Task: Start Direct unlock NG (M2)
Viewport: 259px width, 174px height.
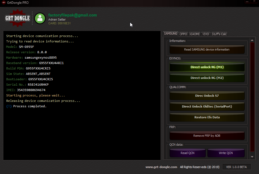Action: tap(207, 78)
